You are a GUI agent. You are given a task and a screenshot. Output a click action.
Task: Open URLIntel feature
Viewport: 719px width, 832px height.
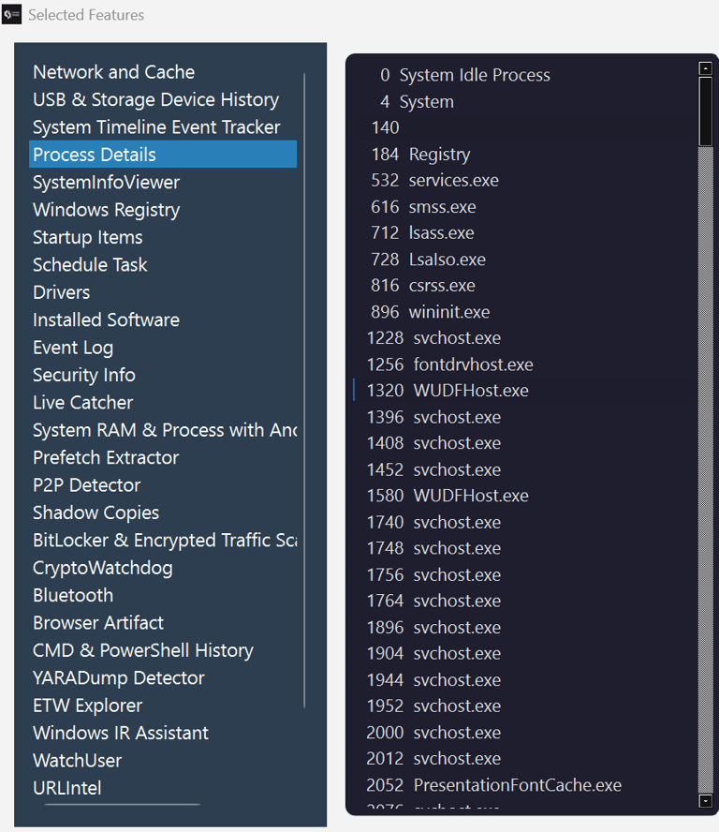tap(66, 788)
